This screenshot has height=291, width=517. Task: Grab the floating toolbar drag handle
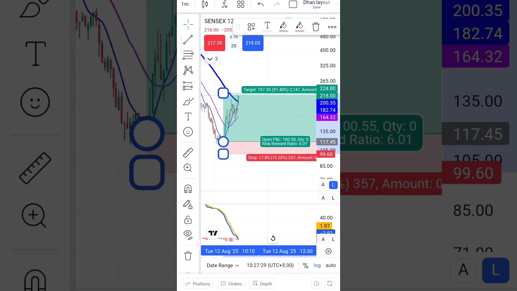pos(238,27)
